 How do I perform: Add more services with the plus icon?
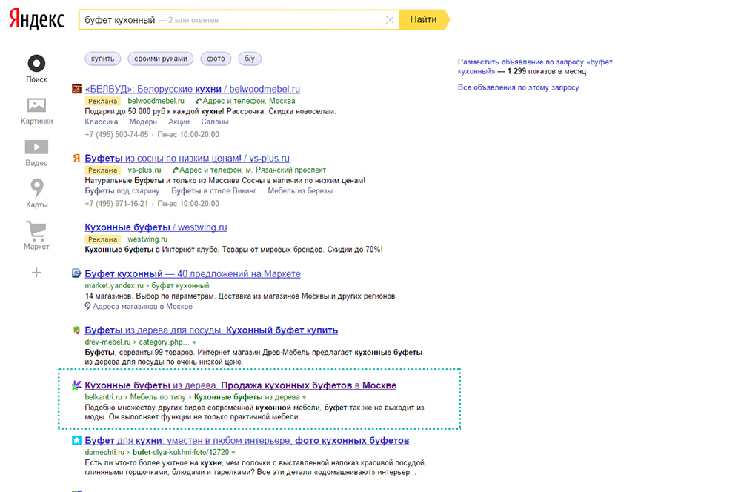(36, 272)
